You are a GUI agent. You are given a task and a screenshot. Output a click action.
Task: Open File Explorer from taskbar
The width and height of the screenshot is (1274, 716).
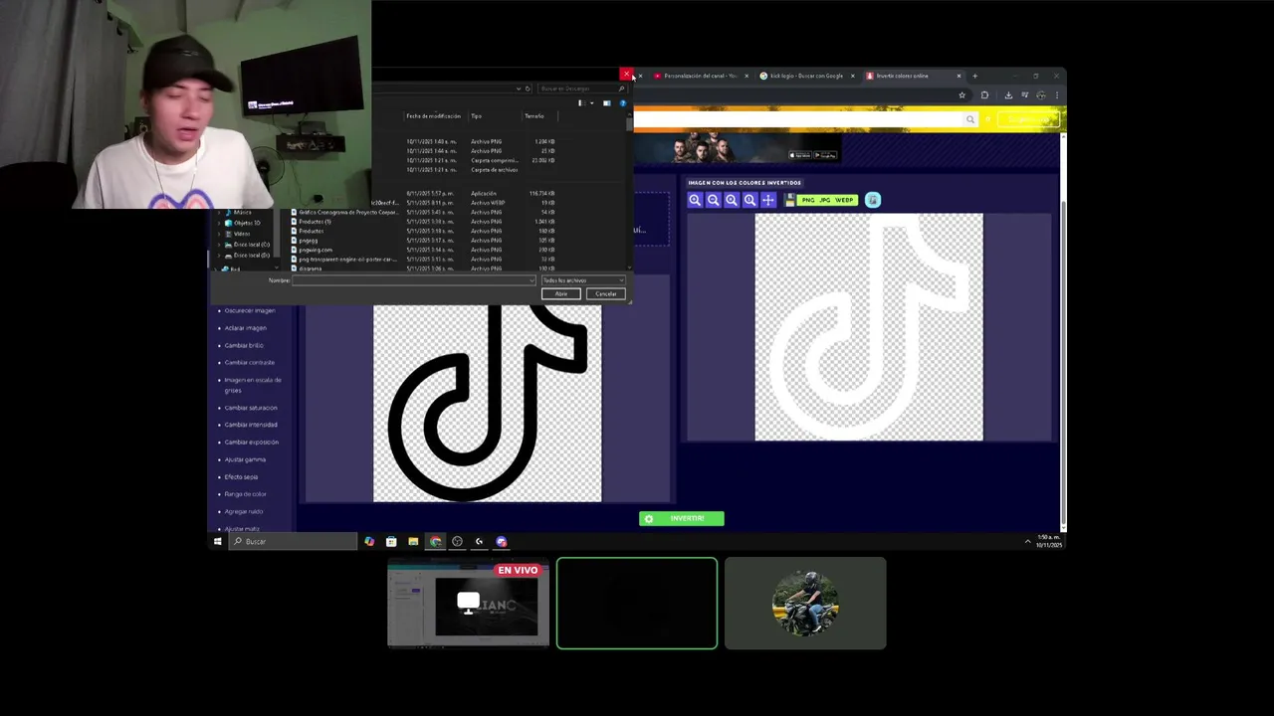[x=413, y=541]
